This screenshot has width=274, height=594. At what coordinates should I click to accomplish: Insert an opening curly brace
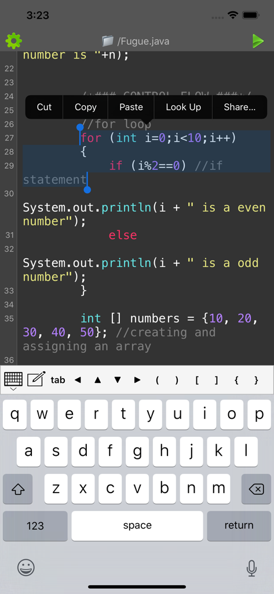tap(236, 380)
